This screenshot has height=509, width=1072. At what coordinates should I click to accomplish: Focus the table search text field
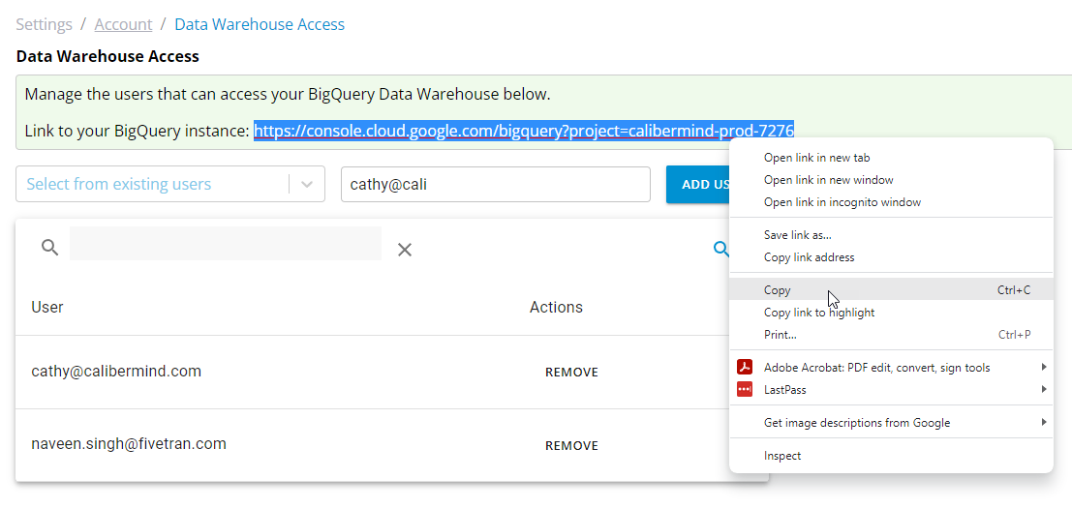pyautogui.click(x=226, y=243)
